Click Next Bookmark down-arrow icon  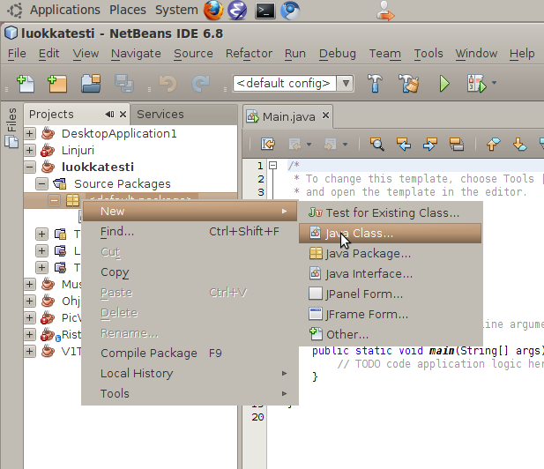519,144
